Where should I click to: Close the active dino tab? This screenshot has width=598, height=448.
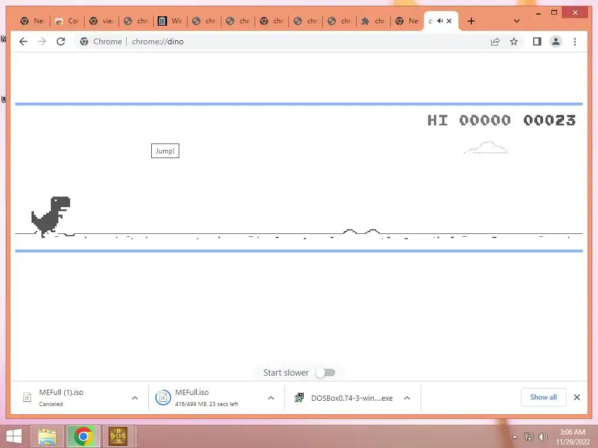pos(449,21)
